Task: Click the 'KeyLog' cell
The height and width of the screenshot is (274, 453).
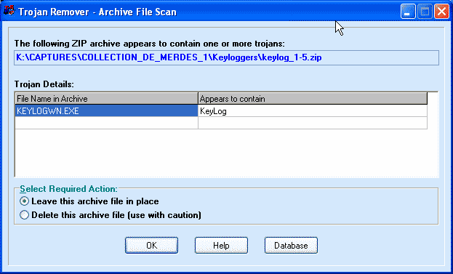Action: click(x=313, y=111)
